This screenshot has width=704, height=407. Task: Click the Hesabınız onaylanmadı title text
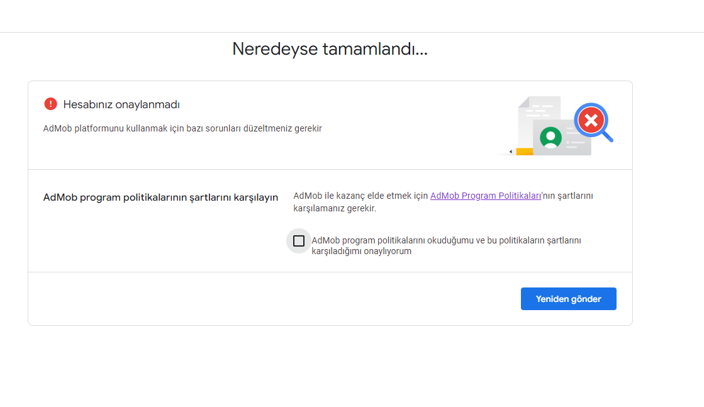(x=121, y=104)
